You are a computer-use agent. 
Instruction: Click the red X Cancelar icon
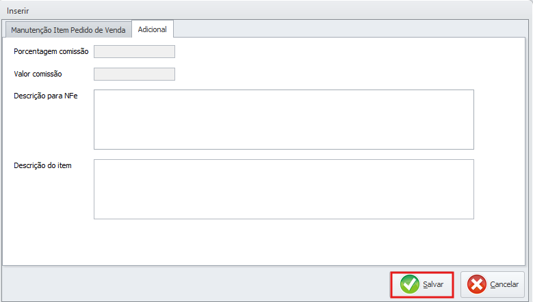[x=477, y=284]
